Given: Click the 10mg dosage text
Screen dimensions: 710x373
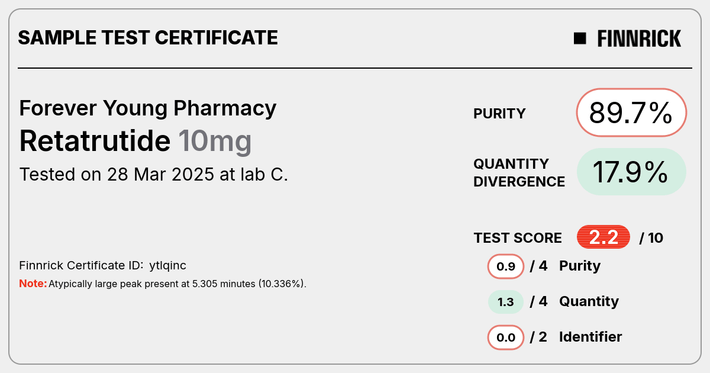Looking at the screenshot, I should [215, 142].
